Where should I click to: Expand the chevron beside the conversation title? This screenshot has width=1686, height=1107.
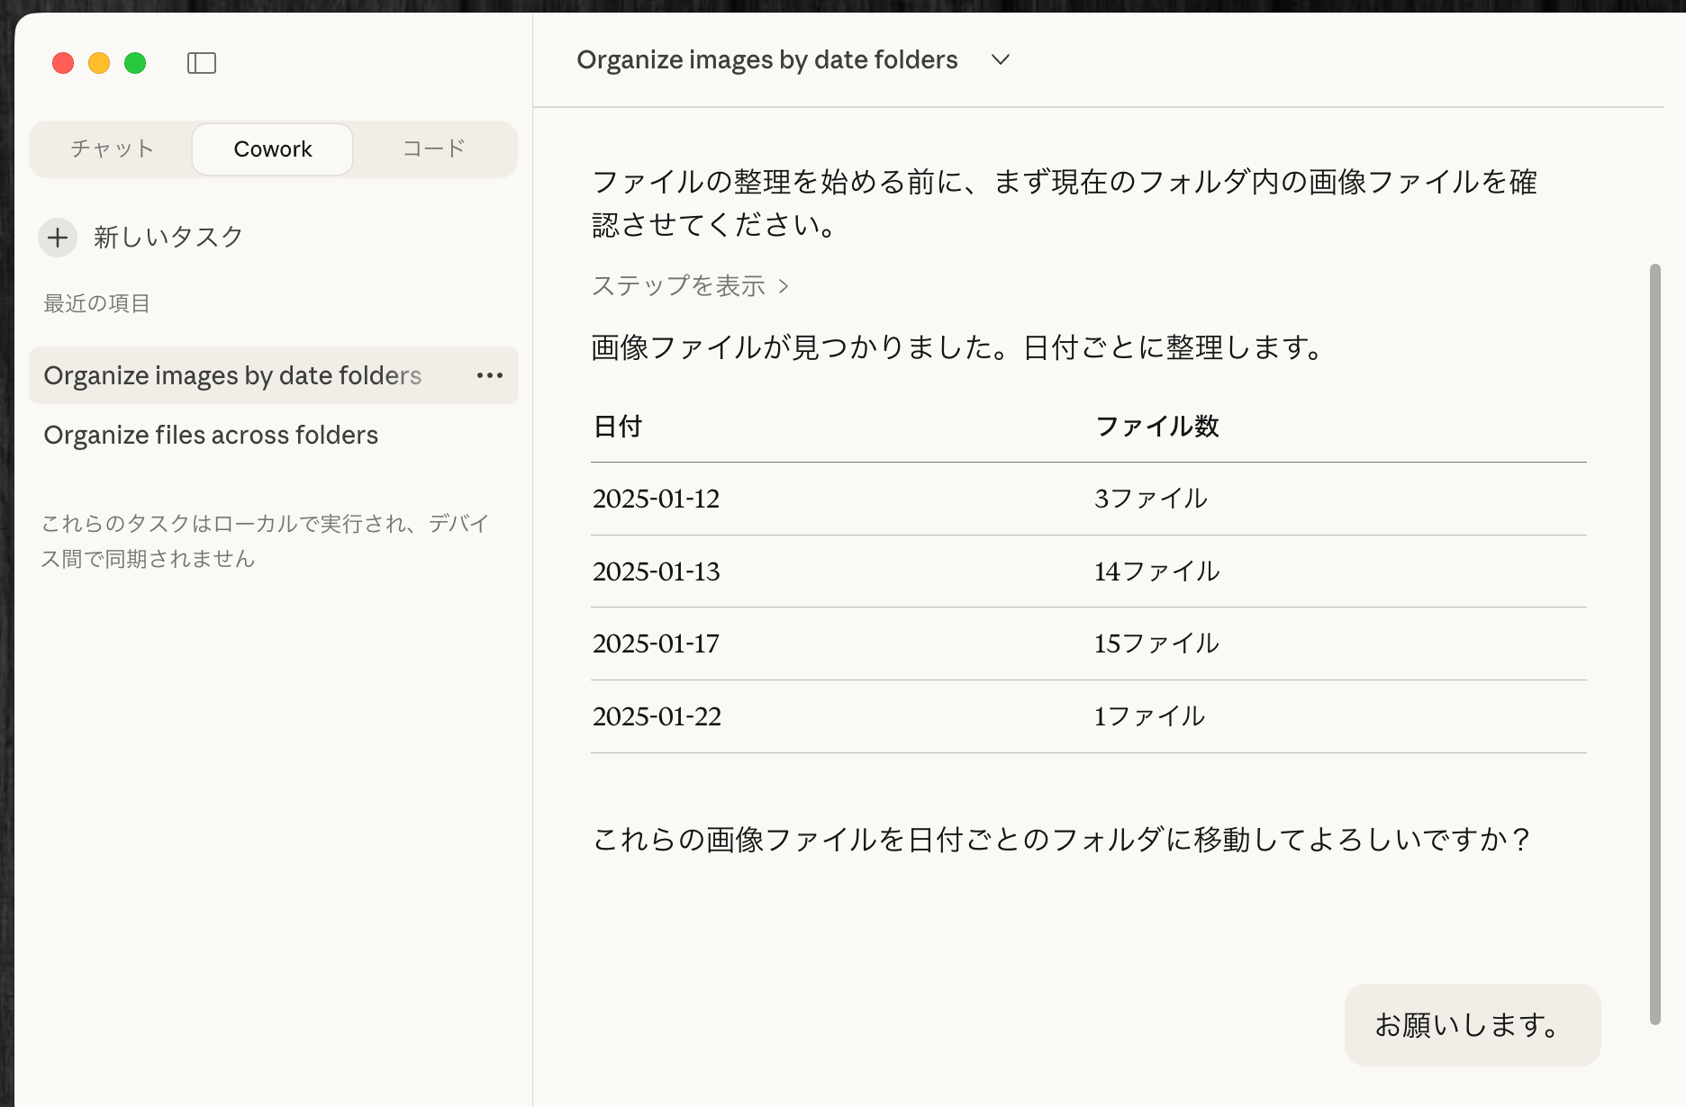click(x=1000, y=60)
